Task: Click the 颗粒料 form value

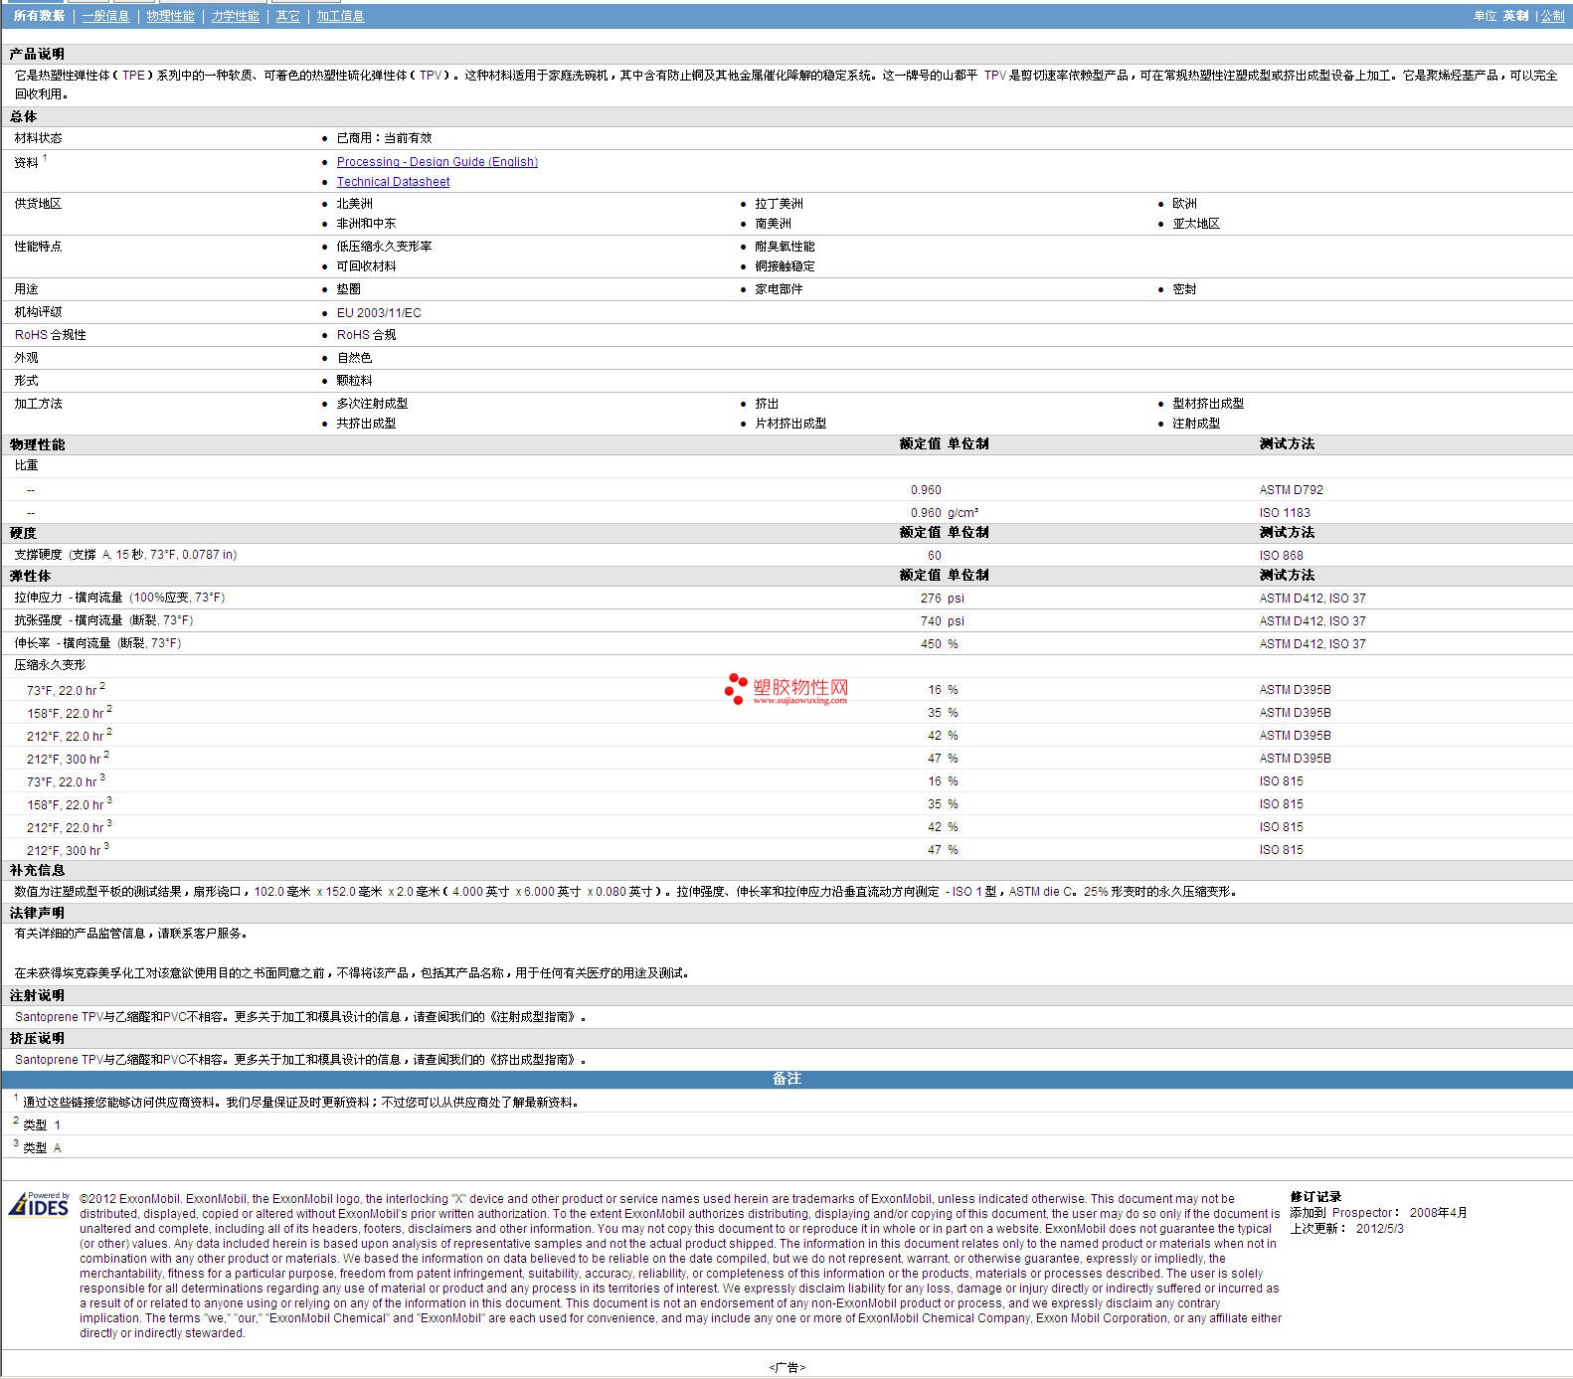Action: (x=354, y=381)
